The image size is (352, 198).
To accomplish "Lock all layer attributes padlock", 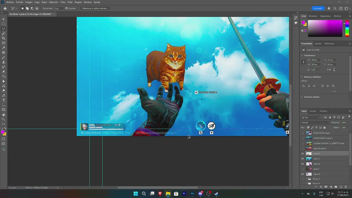I will pos(324,128).
